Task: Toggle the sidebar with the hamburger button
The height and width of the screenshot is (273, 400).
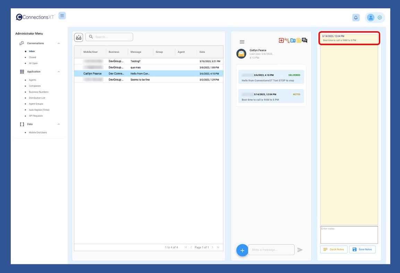Action: [62, 16]
